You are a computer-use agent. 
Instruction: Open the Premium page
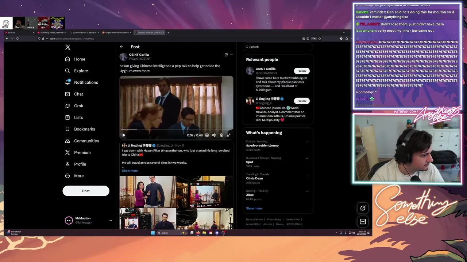pos(78,152)
